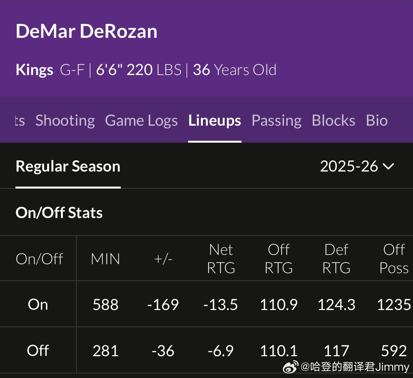Select the Off row label
This screenshot has width=413, height=378.
coord(38,350)
